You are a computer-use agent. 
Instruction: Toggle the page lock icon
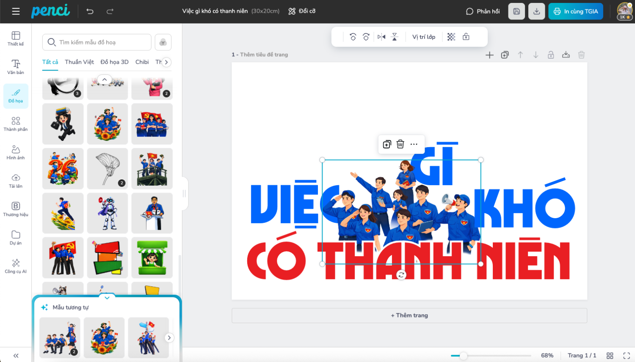click(551, 55)
